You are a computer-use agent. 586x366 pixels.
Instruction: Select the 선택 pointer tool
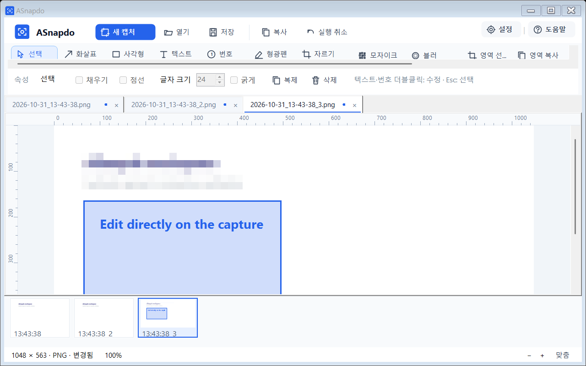tap(34, 54)
